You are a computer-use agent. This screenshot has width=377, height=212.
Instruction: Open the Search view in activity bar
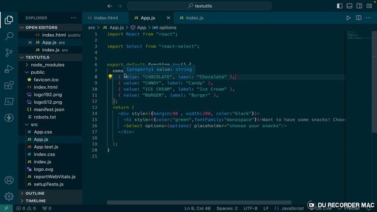(9, 36)
